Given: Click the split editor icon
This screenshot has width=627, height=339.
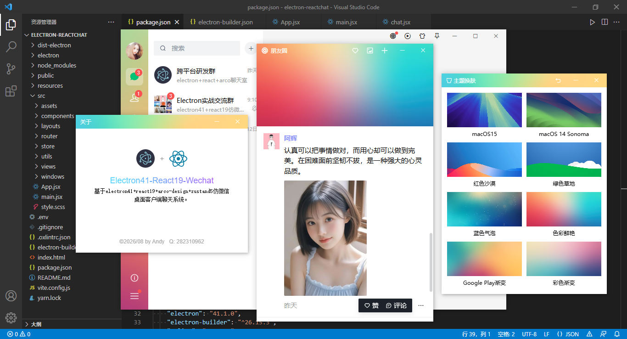Looking at the screenshot, I should click(x=605, y=22).
